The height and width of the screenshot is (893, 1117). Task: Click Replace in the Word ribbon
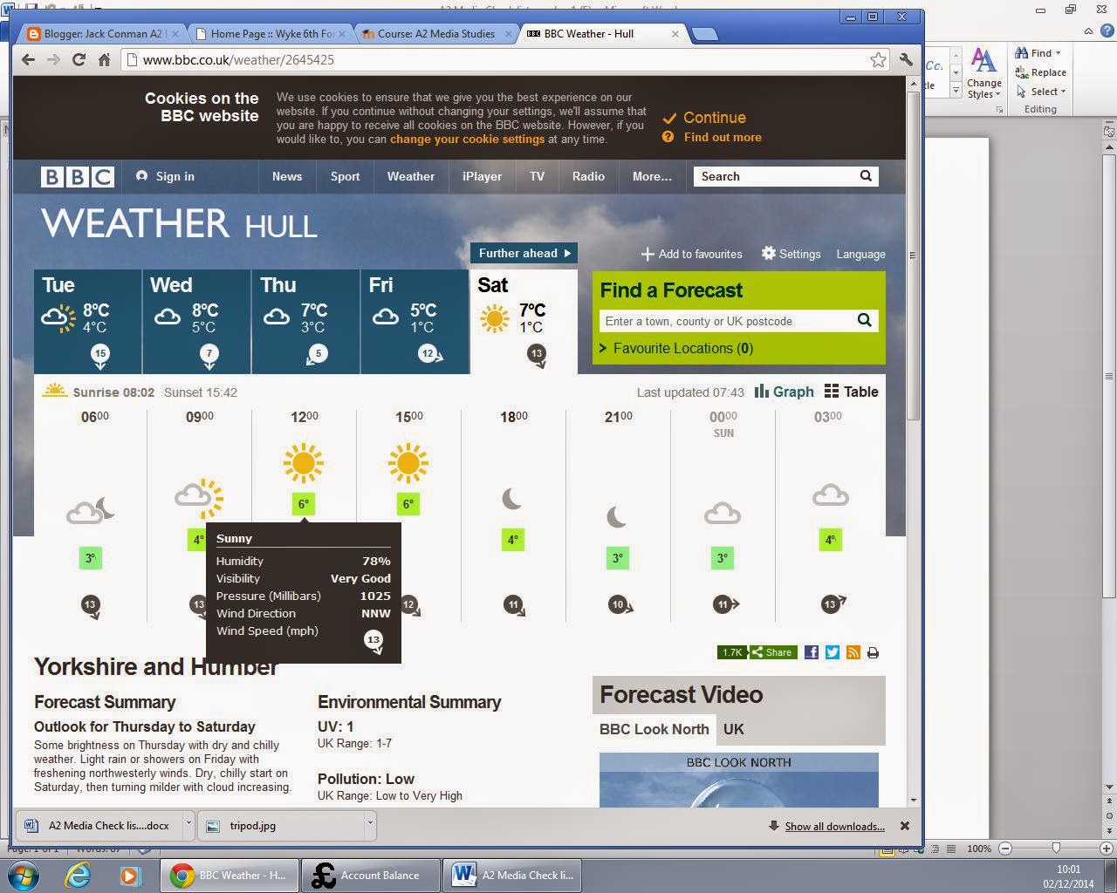(x=1040, y=72)
